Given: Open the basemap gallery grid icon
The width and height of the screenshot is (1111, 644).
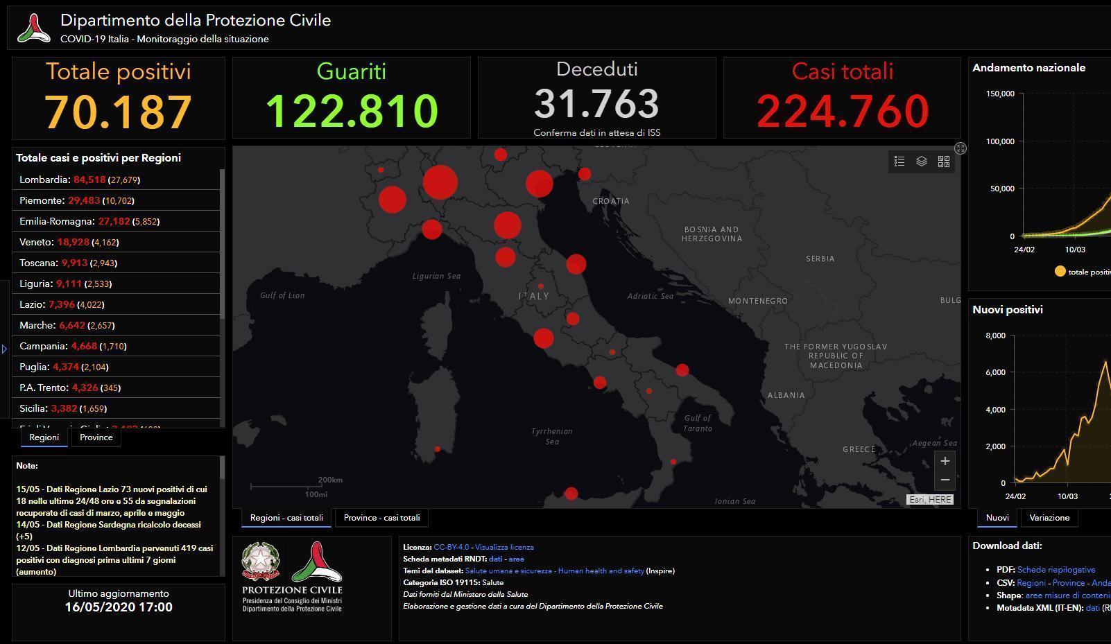Looking at the screenshot, I should 944,162.
